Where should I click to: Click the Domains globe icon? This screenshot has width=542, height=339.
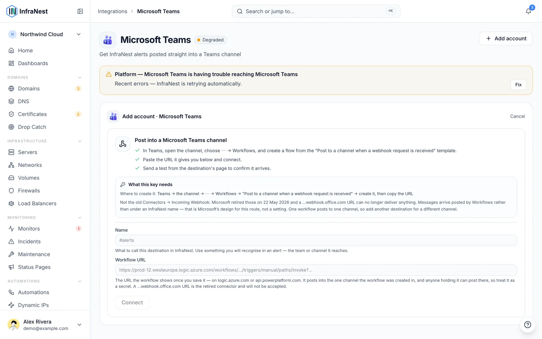click(11, 88)
